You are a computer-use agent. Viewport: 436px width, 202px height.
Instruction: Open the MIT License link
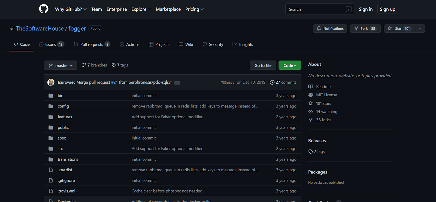(326, 95)
